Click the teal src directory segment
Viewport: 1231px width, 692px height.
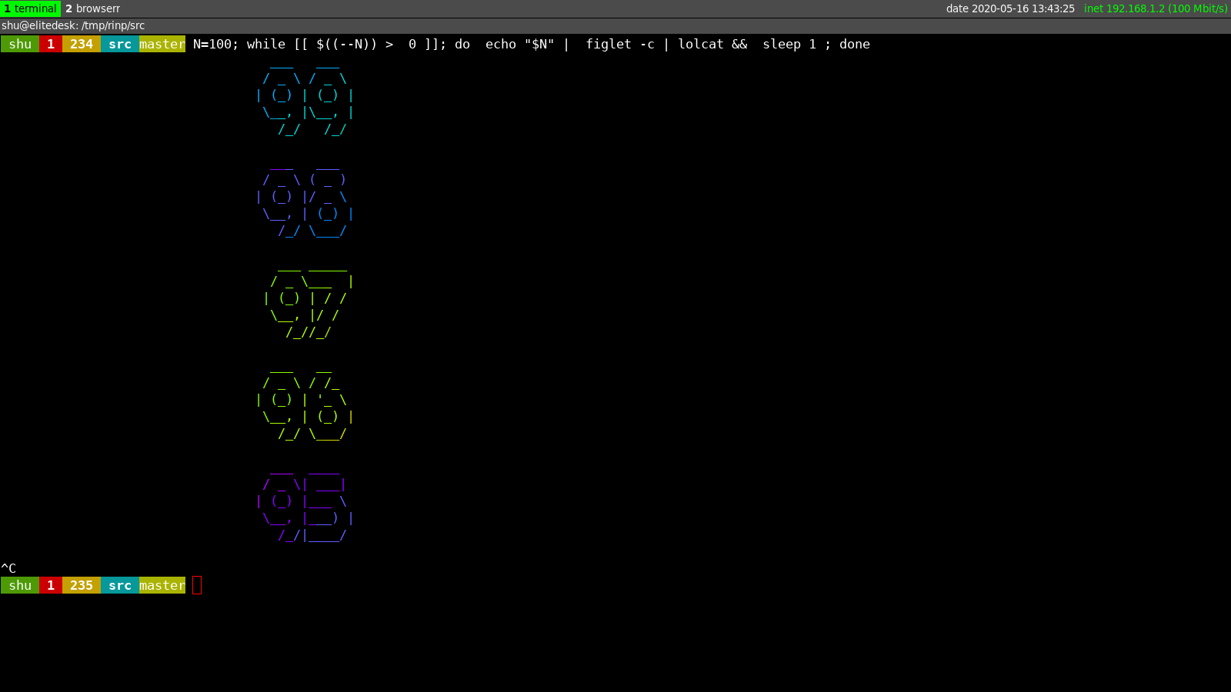point(119,44)
